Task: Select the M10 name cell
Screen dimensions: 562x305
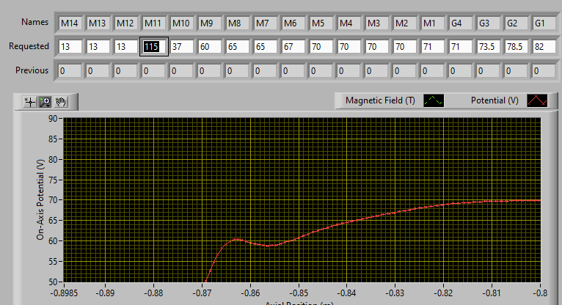Action: (182, 23)
